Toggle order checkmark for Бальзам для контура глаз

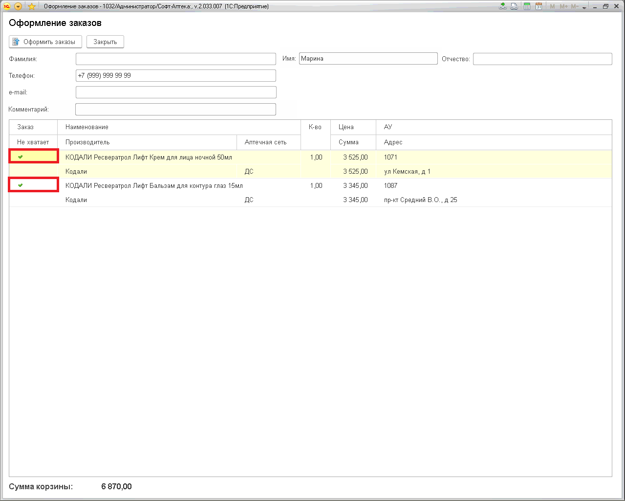pos(21,185)
